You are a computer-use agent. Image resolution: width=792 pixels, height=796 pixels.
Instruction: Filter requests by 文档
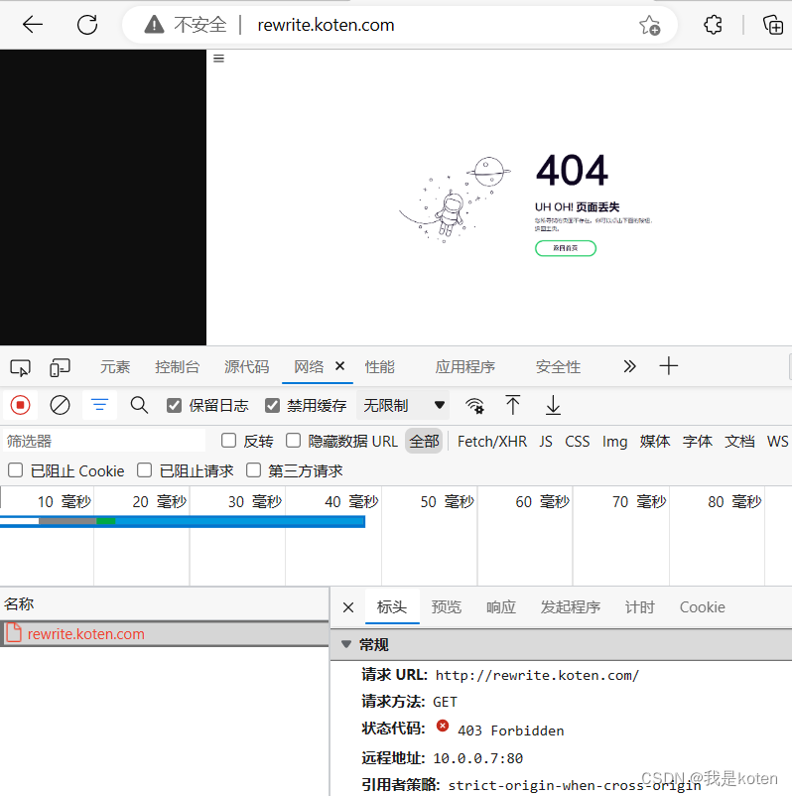(739, 441)
